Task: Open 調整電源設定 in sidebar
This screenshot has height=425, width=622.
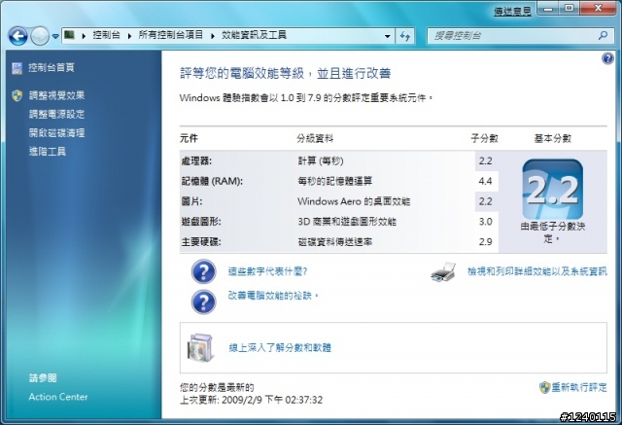Action: click(x=56, y=115)
